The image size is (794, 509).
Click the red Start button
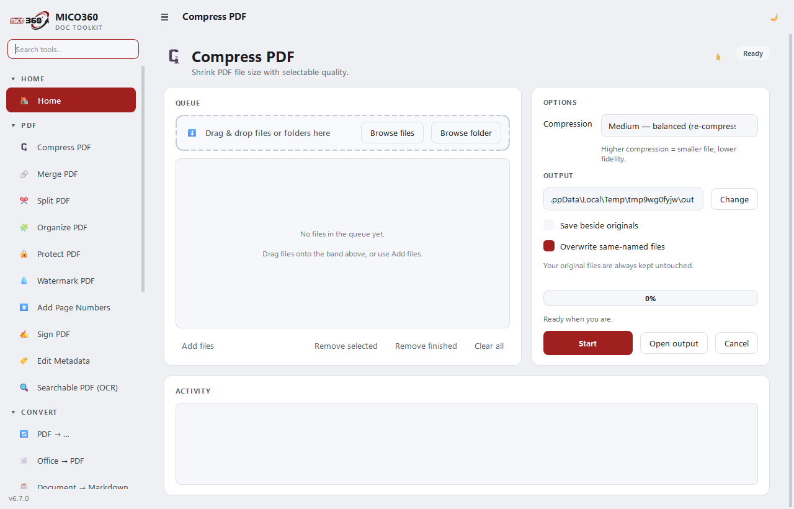(588, 343)
